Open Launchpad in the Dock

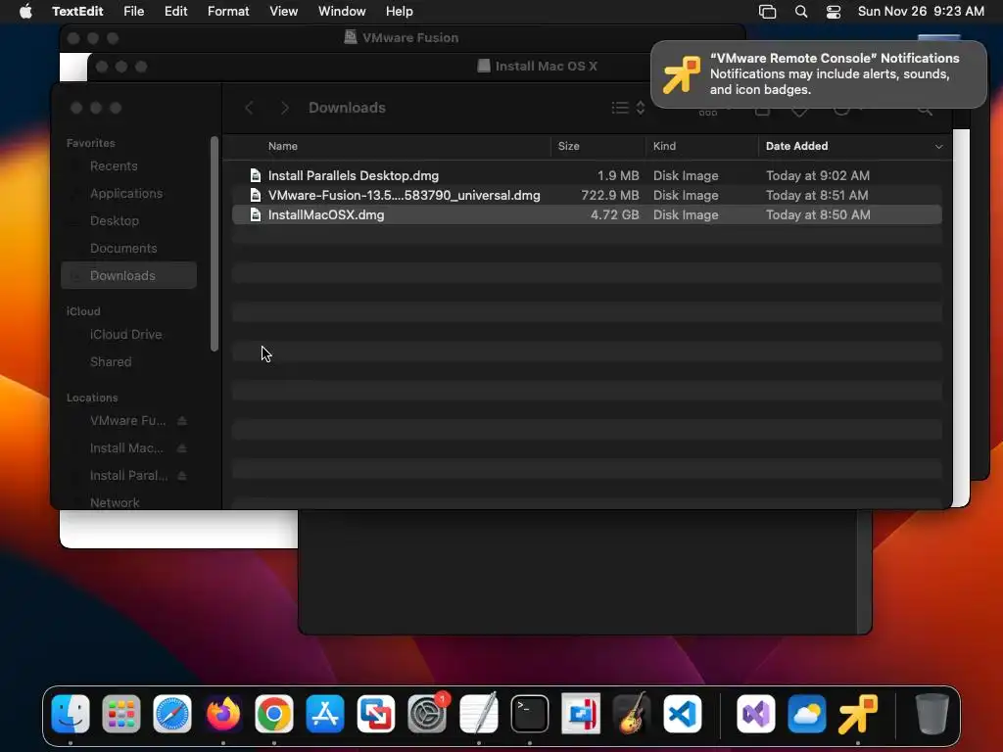pyautogui.click(x=120, y=714)
